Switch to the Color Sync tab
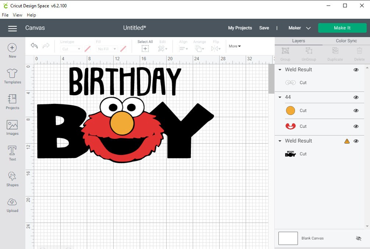 346,41
